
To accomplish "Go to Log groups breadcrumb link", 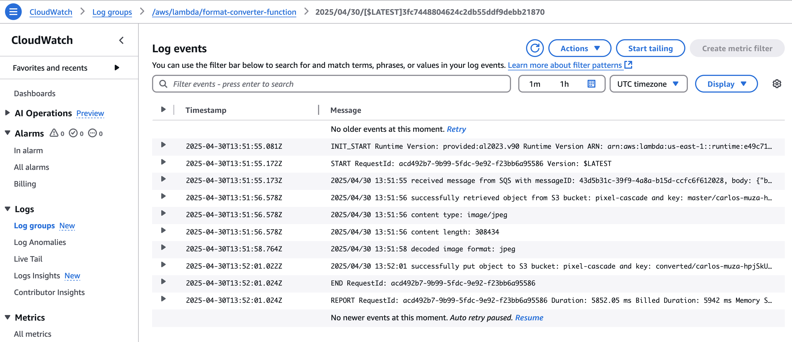I will (112, 12).
